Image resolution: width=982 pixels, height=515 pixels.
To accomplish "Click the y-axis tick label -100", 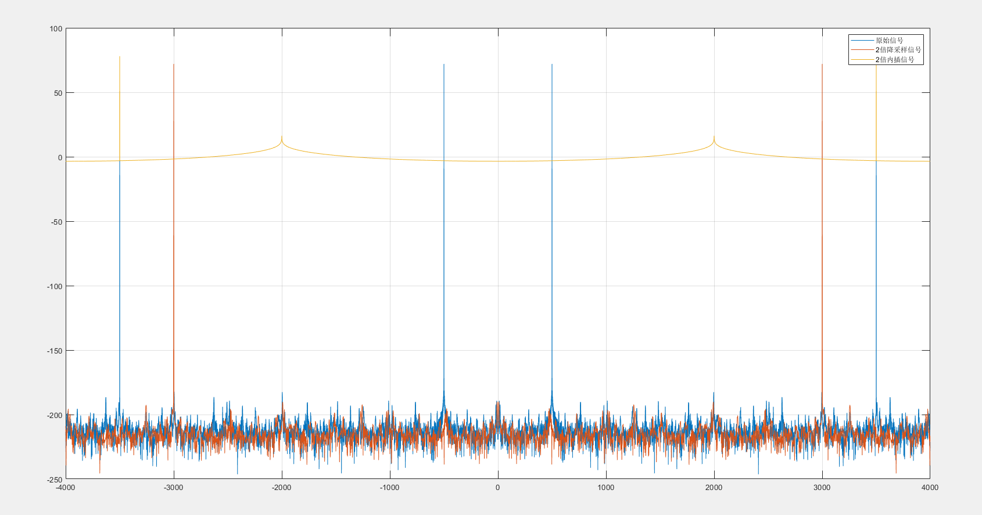I will click(55, 286).
